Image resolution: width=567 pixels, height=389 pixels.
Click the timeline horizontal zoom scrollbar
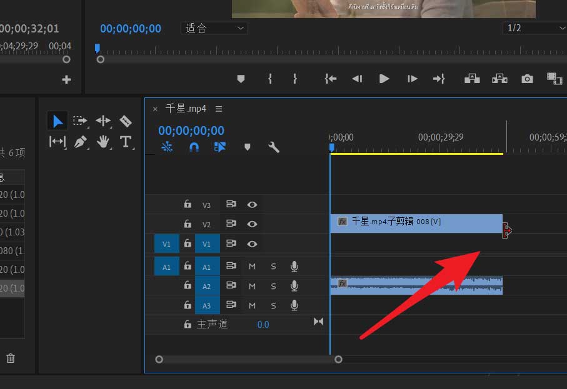tap(248, 360)
